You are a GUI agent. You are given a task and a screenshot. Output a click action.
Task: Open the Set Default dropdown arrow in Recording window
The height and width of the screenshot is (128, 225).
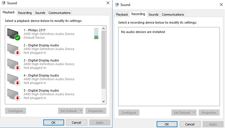coord(195,113)
